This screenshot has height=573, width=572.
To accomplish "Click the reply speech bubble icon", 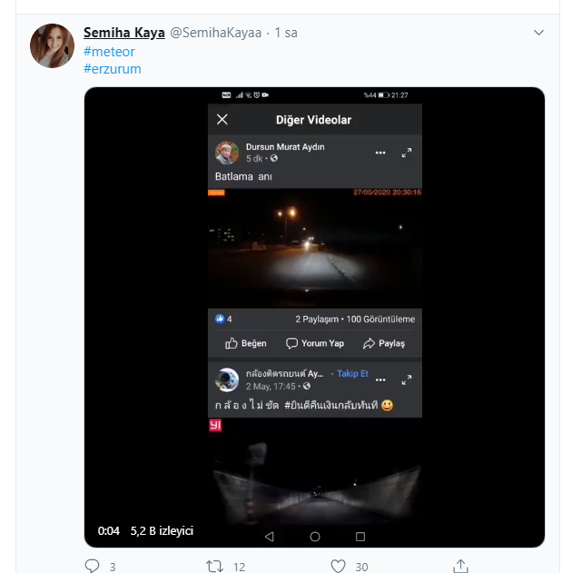I will 92,566.
